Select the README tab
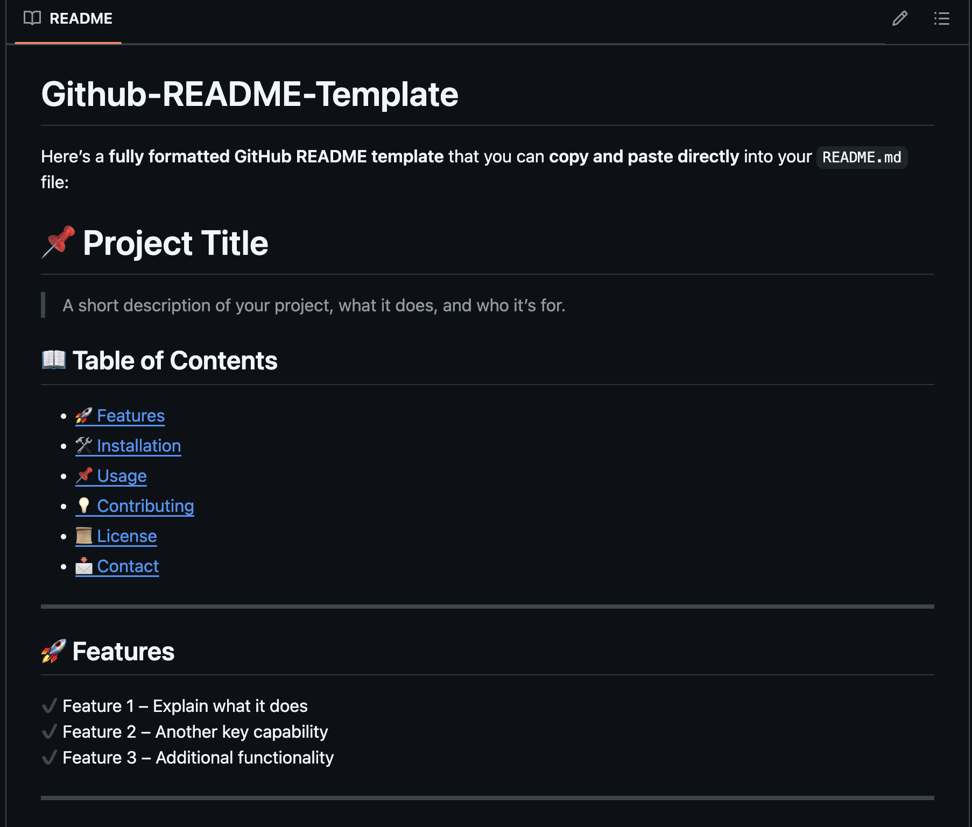 coord(68,19)
